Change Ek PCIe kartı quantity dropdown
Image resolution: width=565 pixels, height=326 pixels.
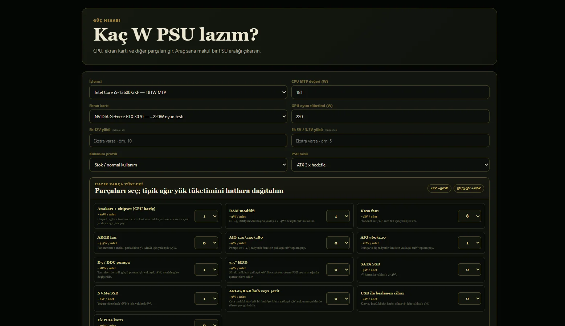(x=206, y=323)
